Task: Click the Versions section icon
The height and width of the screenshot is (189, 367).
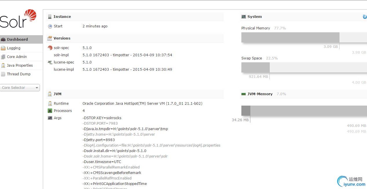Action: pos(50,38)
